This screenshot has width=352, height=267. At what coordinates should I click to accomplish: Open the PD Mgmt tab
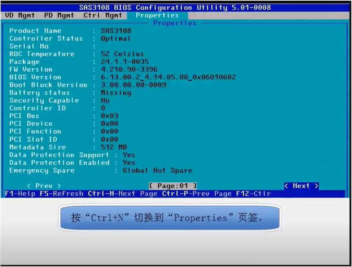pyautogui.click(x=59, y=15)
